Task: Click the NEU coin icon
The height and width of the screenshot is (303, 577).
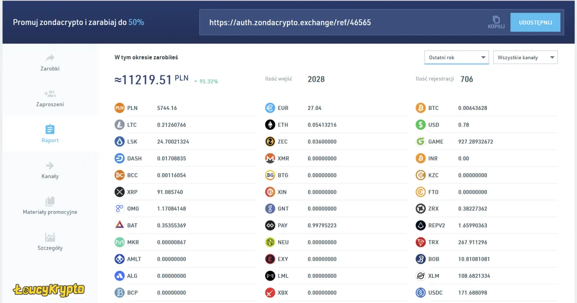Action: pyautogui.click(x=270, y=242)
